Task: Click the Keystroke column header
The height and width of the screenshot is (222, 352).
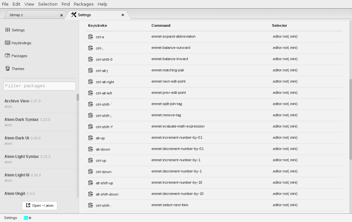Action: [x=97, y=25]
